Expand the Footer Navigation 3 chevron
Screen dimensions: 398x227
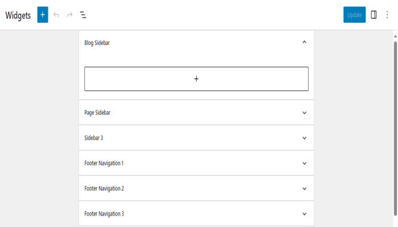coord(304,214)
